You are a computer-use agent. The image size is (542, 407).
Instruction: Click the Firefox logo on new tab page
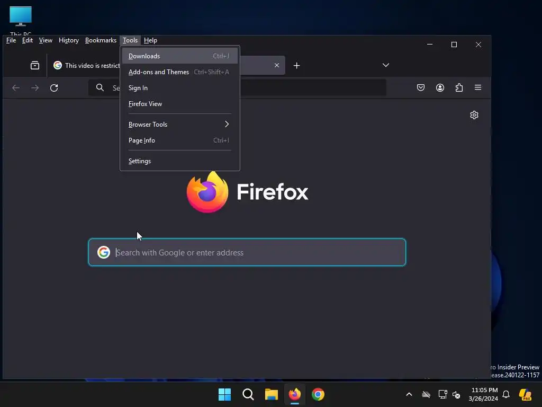[207, 191]
